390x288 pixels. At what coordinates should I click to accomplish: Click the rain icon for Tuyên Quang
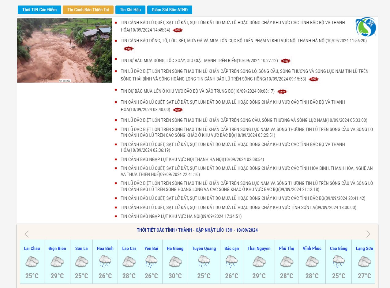pyautogui.click(x=204, y=262)
